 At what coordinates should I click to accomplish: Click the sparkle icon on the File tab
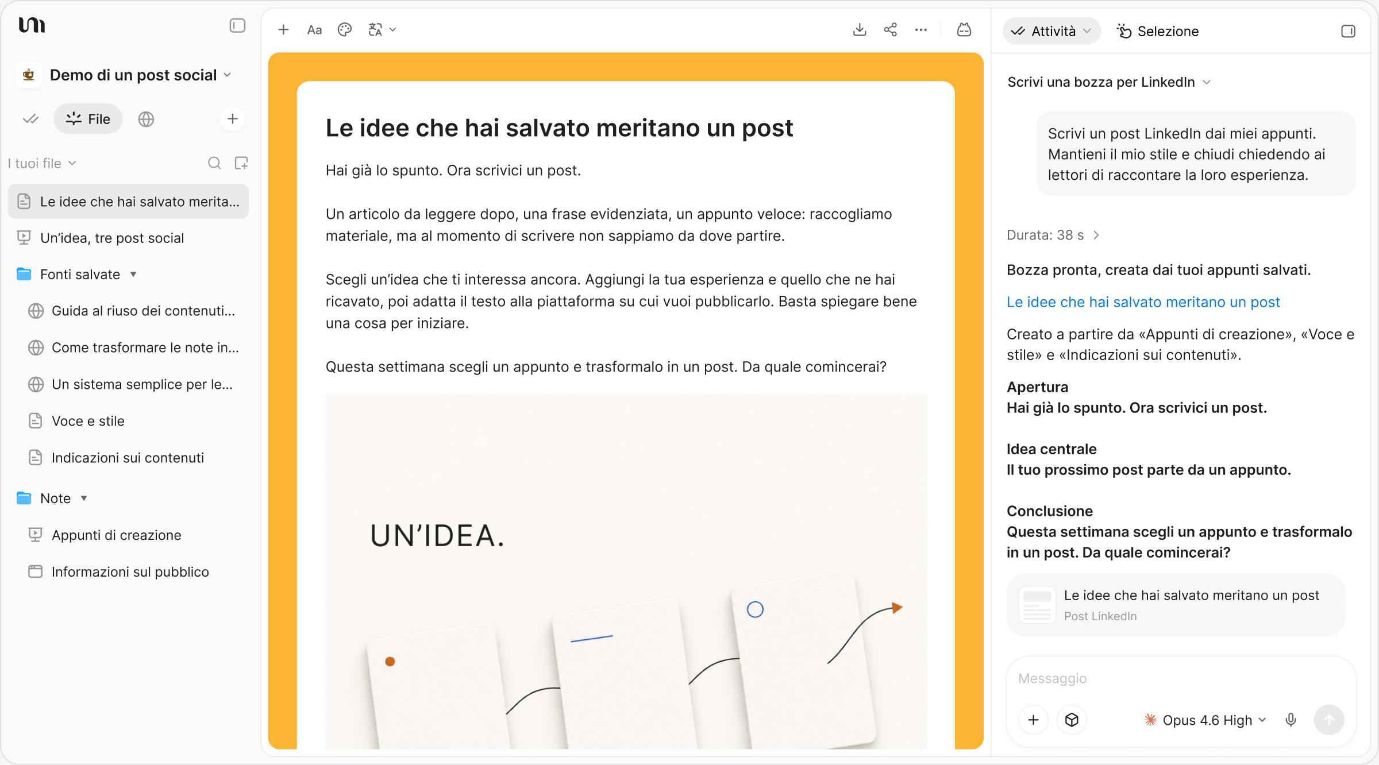(x=74, y=119)
